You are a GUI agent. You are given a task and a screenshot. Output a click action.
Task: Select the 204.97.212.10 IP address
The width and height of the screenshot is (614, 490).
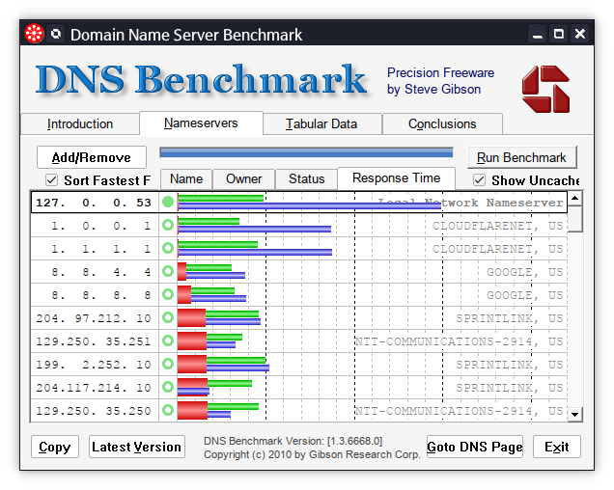click(x=94, y=318)
